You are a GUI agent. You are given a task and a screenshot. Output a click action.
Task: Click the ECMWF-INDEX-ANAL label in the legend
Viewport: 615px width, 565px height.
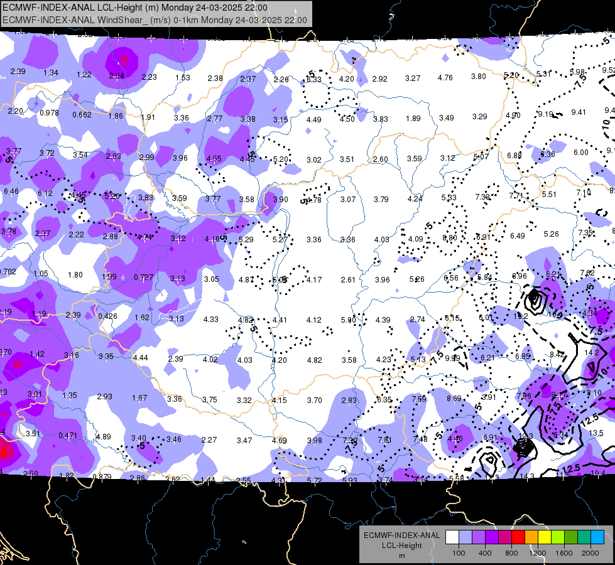(x=401, y=535)
